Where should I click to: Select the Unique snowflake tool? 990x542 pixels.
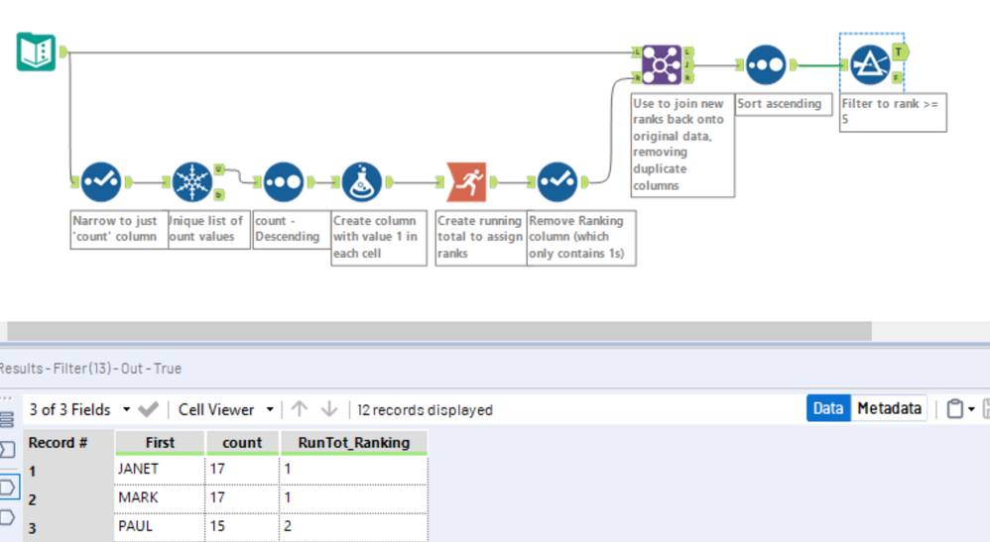click(191, 181)
